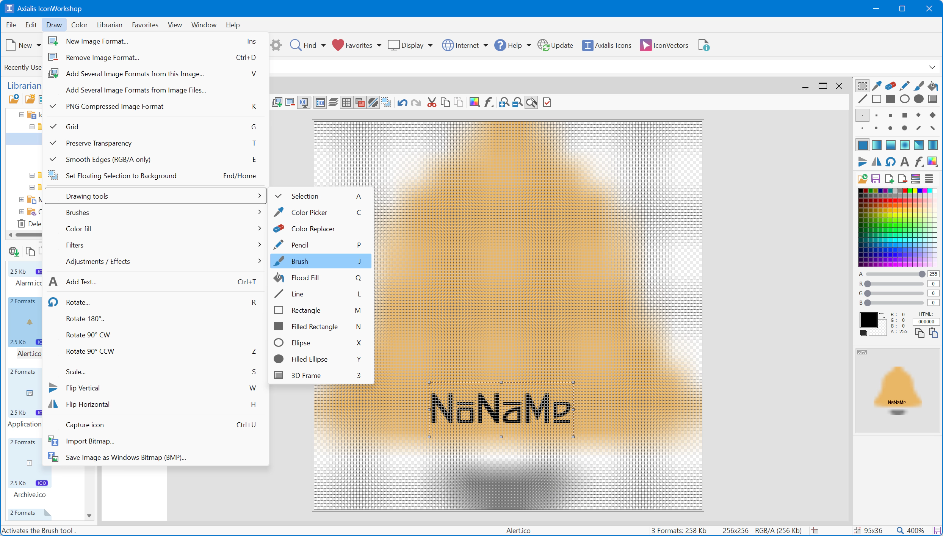
Task: Open the Librarian menu
Action: point(109,25)
